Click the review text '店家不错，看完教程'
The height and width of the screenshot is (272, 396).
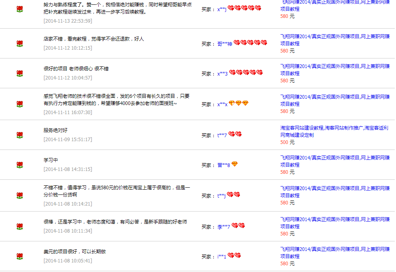coord(94,39)
